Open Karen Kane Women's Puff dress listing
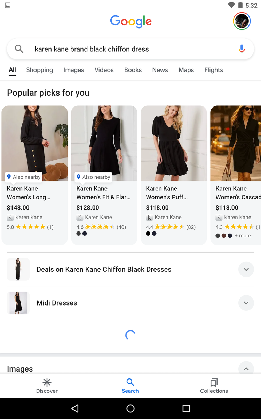 [x=174, y=175]
